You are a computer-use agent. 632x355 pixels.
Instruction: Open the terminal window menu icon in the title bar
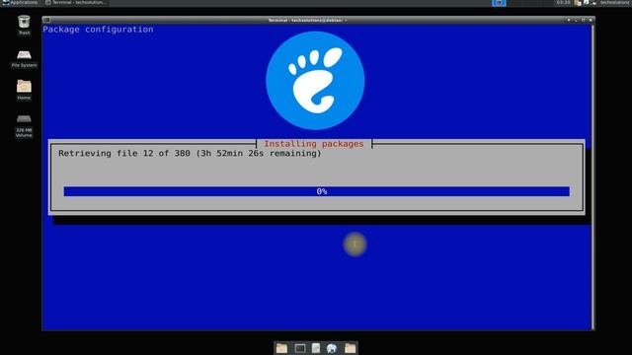(x=46, y=20)
